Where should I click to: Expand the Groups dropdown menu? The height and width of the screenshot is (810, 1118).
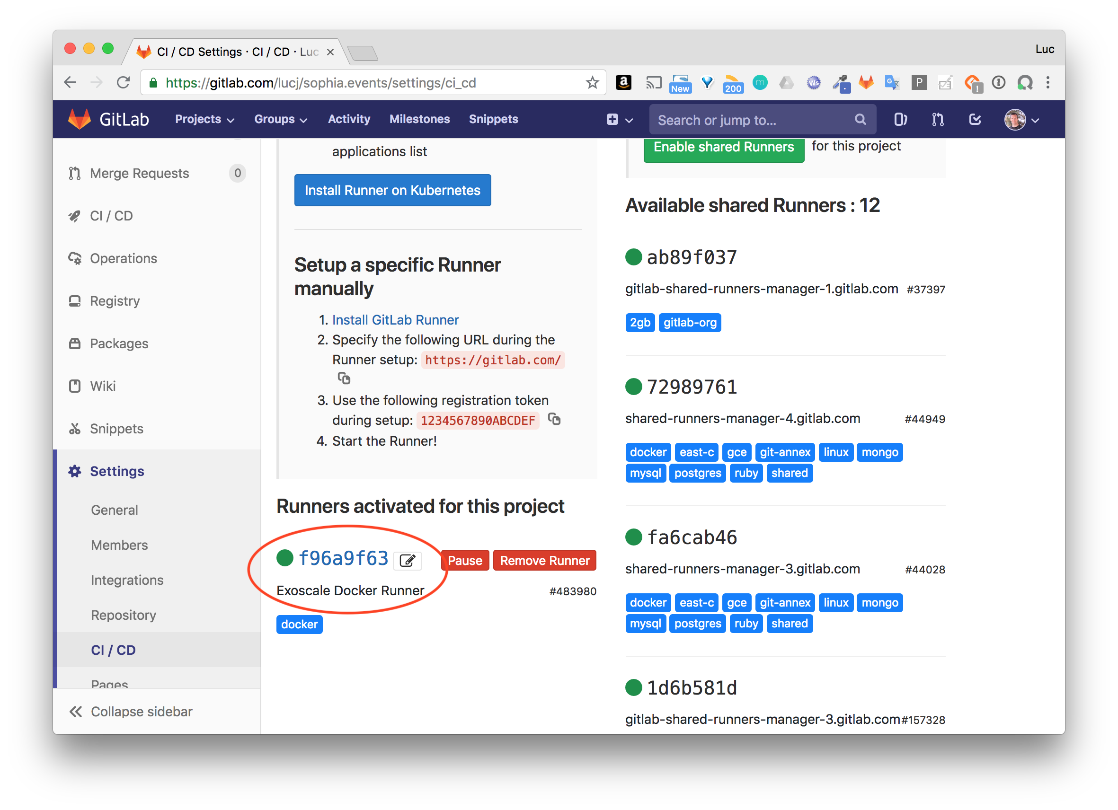click(x=281, y=119)
